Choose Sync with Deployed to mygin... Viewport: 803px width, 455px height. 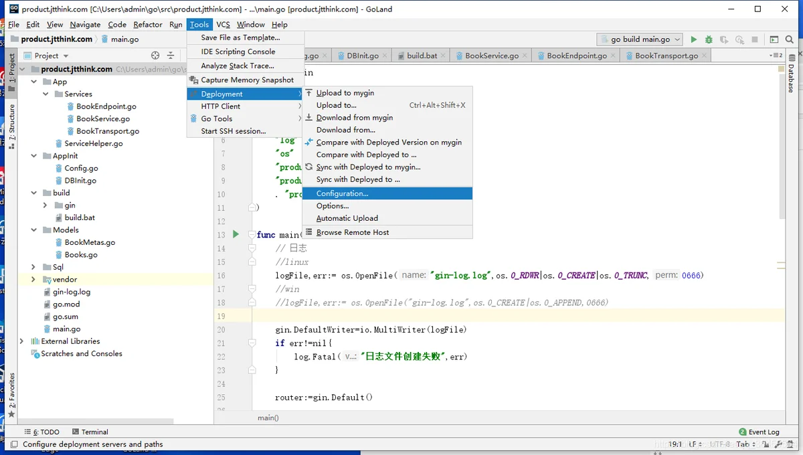387,167
